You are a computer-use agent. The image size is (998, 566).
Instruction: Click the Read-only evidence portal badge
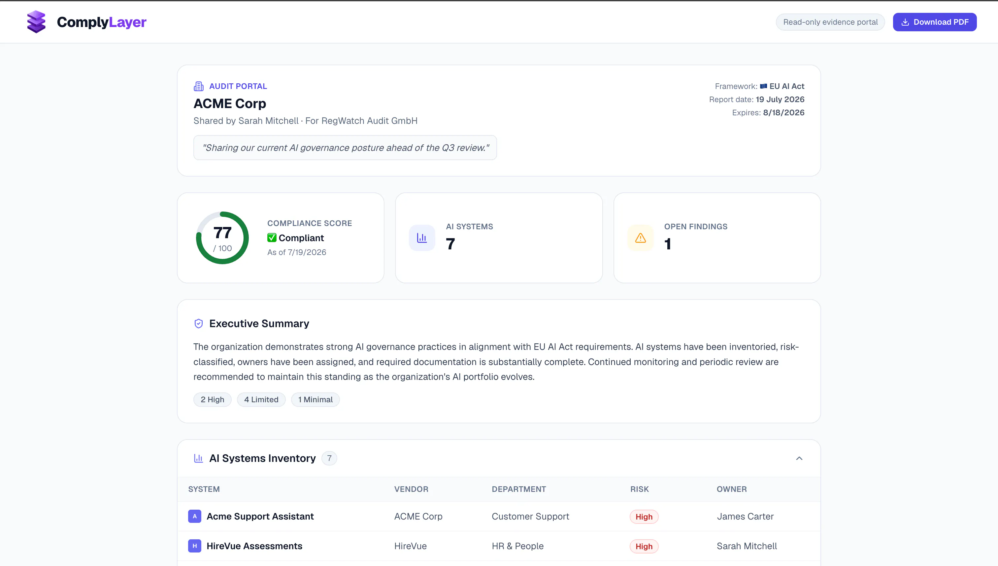coord(830,22)
